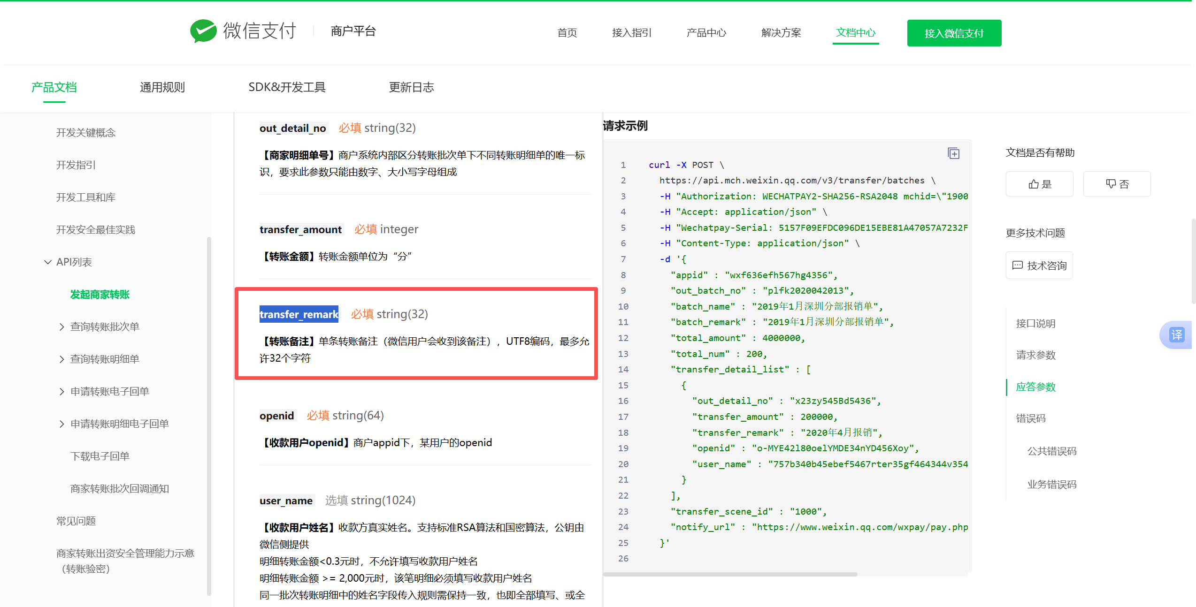Screen dimensions: 1196x607
Task: Switch to 通用规则 tab
Action: click(x=162, y=87)
